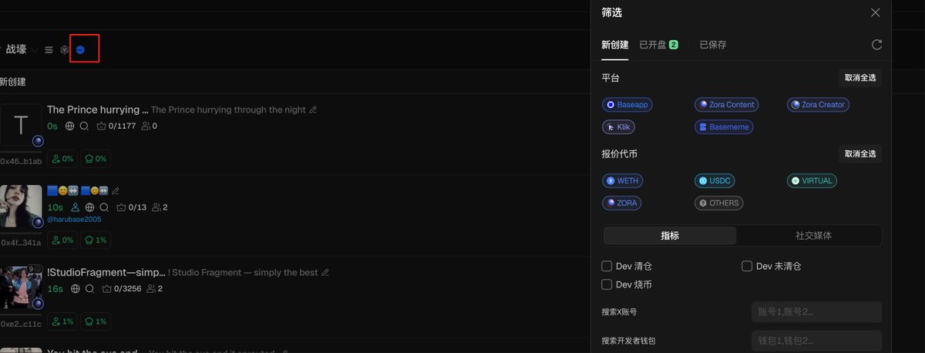Image resolution: width=925 pixels, height=353 pixels.
Task: Switch to the 已保存 filter tab
Action: coord(713,45)
